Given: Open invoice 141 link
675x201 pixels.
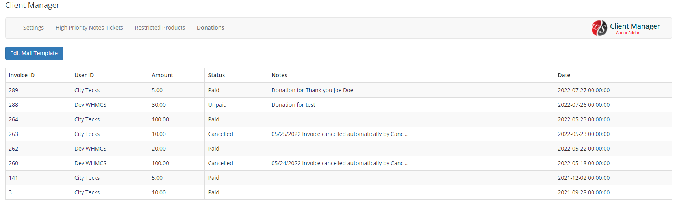Looking at the screenshot, I should coord(13,178).
